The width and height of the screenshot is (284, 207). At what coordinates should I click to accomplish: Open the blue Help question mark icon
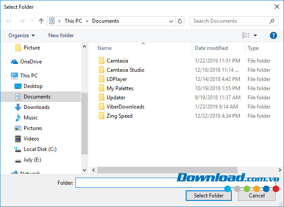pyautogui.click(x=273, y=35)
